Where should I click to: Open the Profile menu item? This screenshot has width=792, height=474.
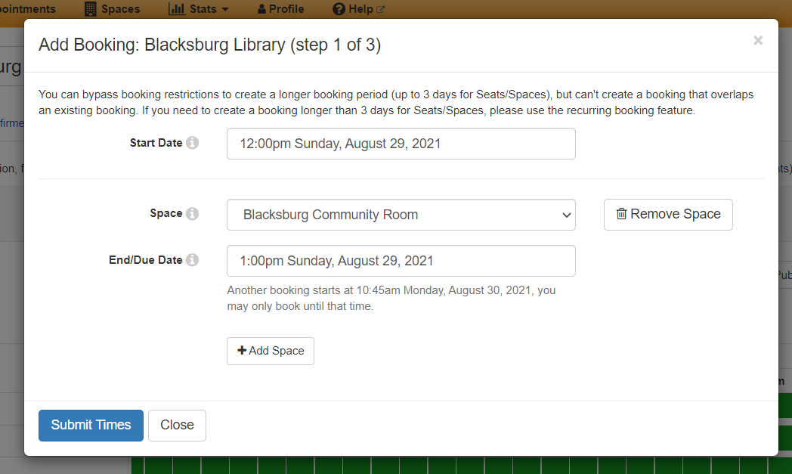[281, 9]
